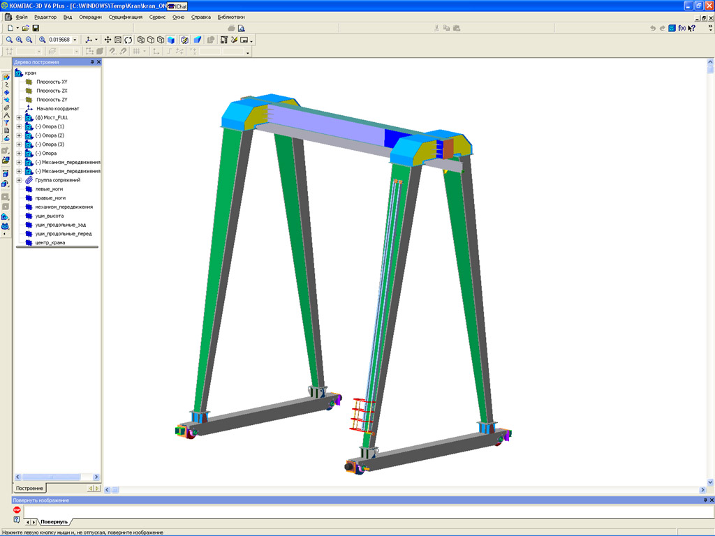
Task: Click the red STOP command button
Action: point(17,510)
